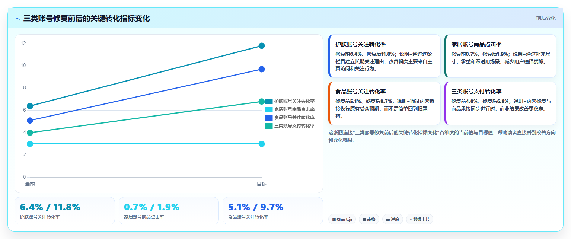Click the 0.7% / 1.9% stat card
This screenshot has width=571, height=239.
pyautogui.click(x=169, y=211)
